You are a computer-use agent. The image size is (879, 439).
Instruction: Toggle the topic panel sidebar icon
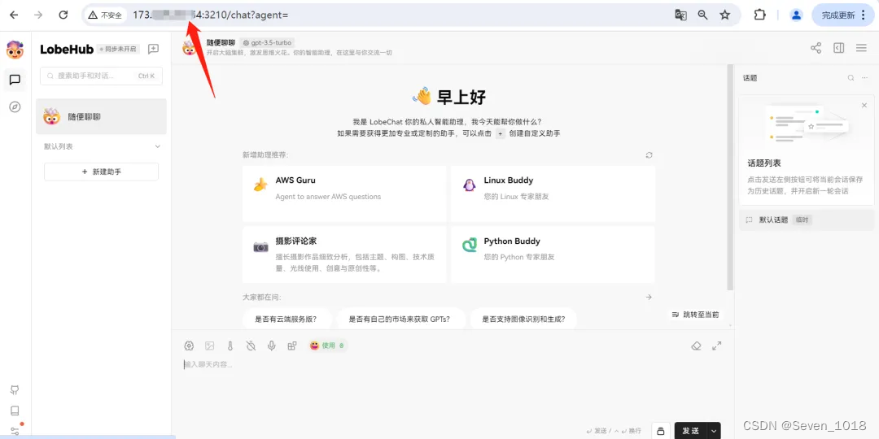[x=838, y=48]
